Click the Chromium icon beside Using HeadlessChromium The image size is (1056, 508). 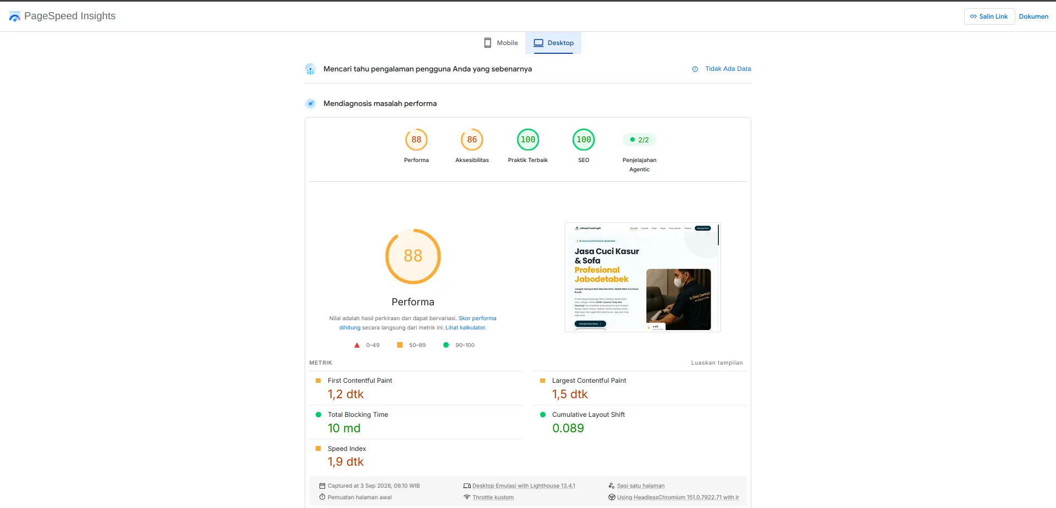point(612,497)
